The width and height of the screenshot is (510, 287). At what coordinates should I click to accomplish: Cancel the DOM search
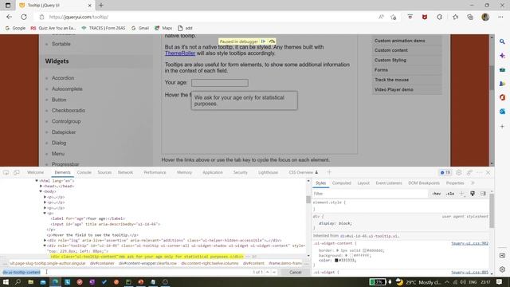click(x=296, y=272)
